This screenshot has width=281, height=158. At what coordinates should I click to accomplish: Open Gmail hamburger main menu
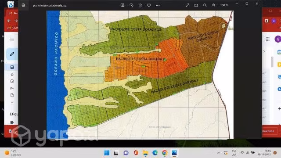pos(12,39)
